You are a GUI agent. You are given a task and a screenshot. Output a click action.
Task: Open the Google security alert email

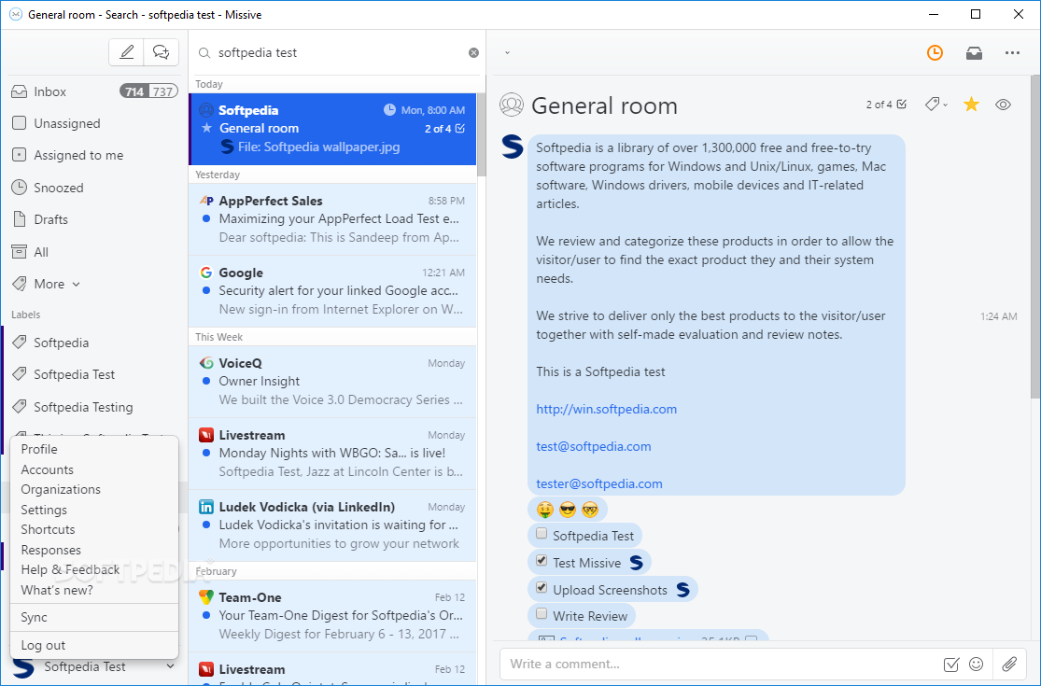(x=332, y=291)
